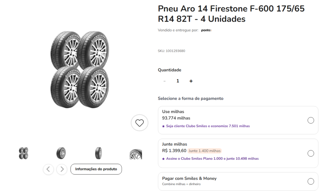View the side-profile tire thumbnail
The image size is (321, 193).
point(98,153)
